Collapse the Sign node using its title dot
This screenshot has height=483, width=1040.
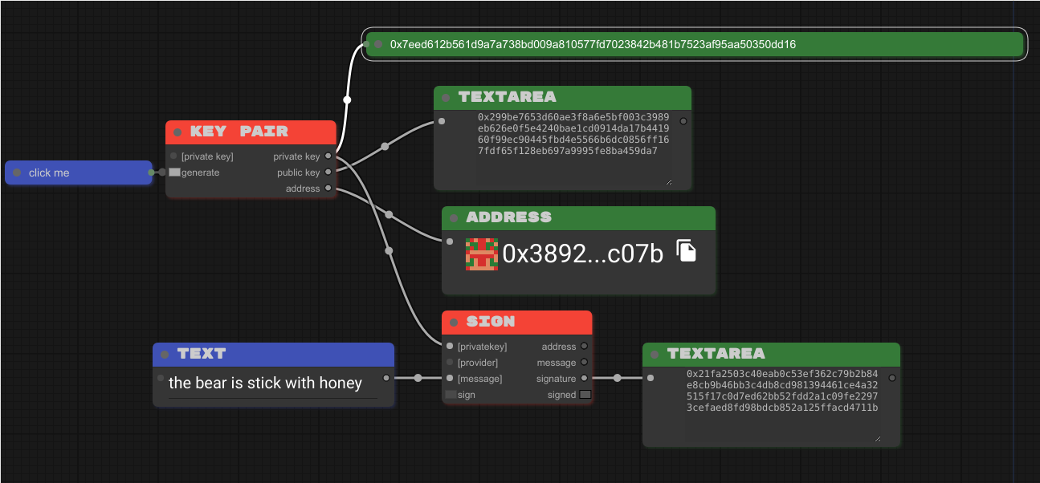454,323
